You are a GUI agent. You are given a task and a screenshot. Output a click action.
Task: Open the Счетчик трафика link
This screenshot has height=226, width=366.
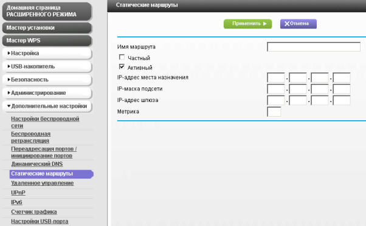click(x=34, y=212)
